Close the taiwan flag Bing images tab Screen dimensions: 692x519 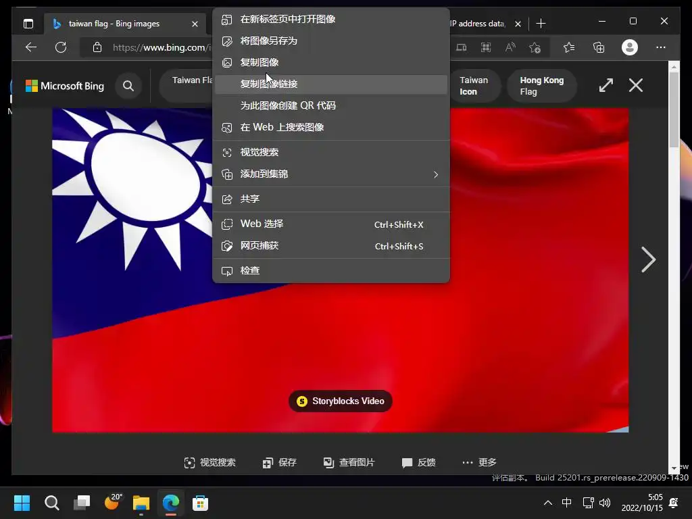tap(195, 24)
